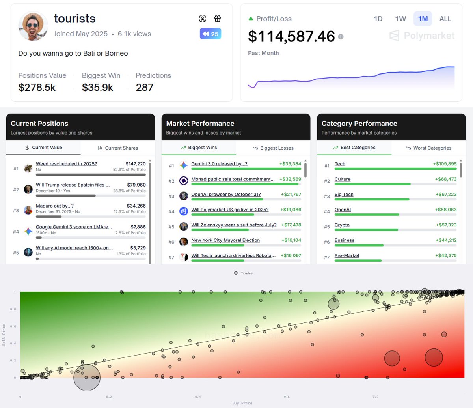Select the 1W time range
Screen dimensions: 473x408
[x=400, y=19]
